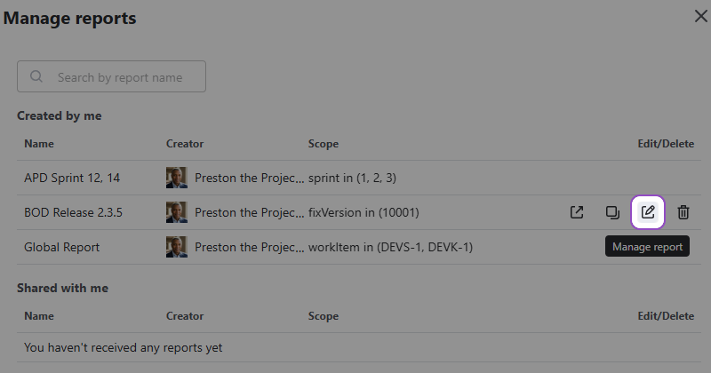Click creator avatar in Global Report row

point(176,247)
